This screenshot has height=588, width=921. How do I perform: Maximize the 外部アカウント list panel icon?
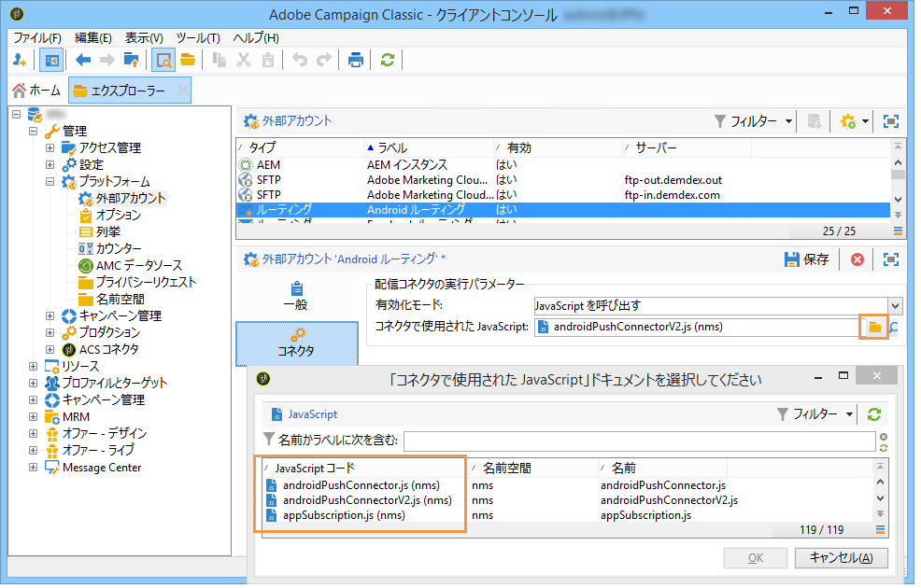coord(891,121)
